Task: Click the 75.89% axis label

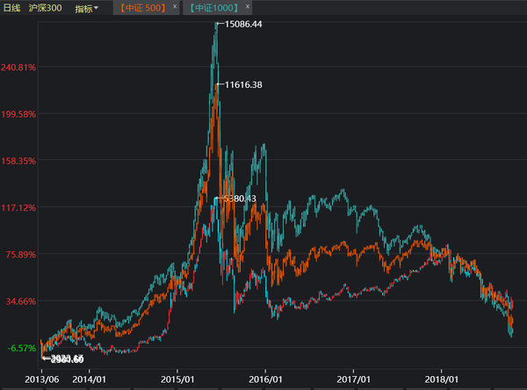Action: 20,255
